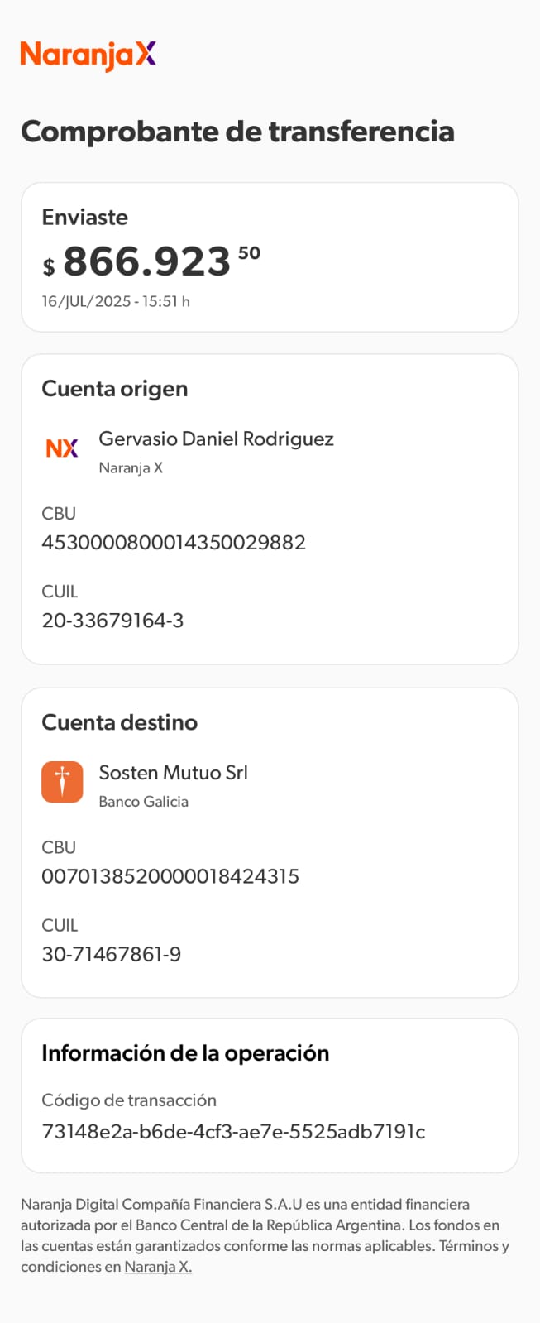Click the orange Banco Galicia icon
This screenshot has height=1323, width=540.
coord(62,782)
